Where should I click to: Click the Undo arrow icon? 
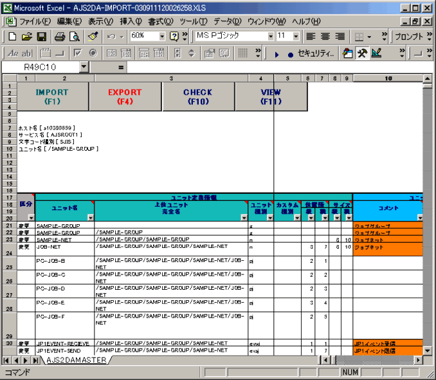pyautogui.click(x=111, y=36)
